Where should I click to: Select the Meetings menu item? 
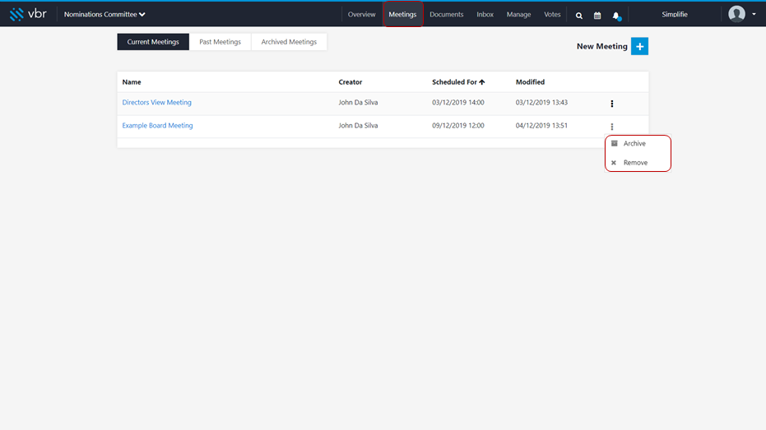tap(402, 14)
